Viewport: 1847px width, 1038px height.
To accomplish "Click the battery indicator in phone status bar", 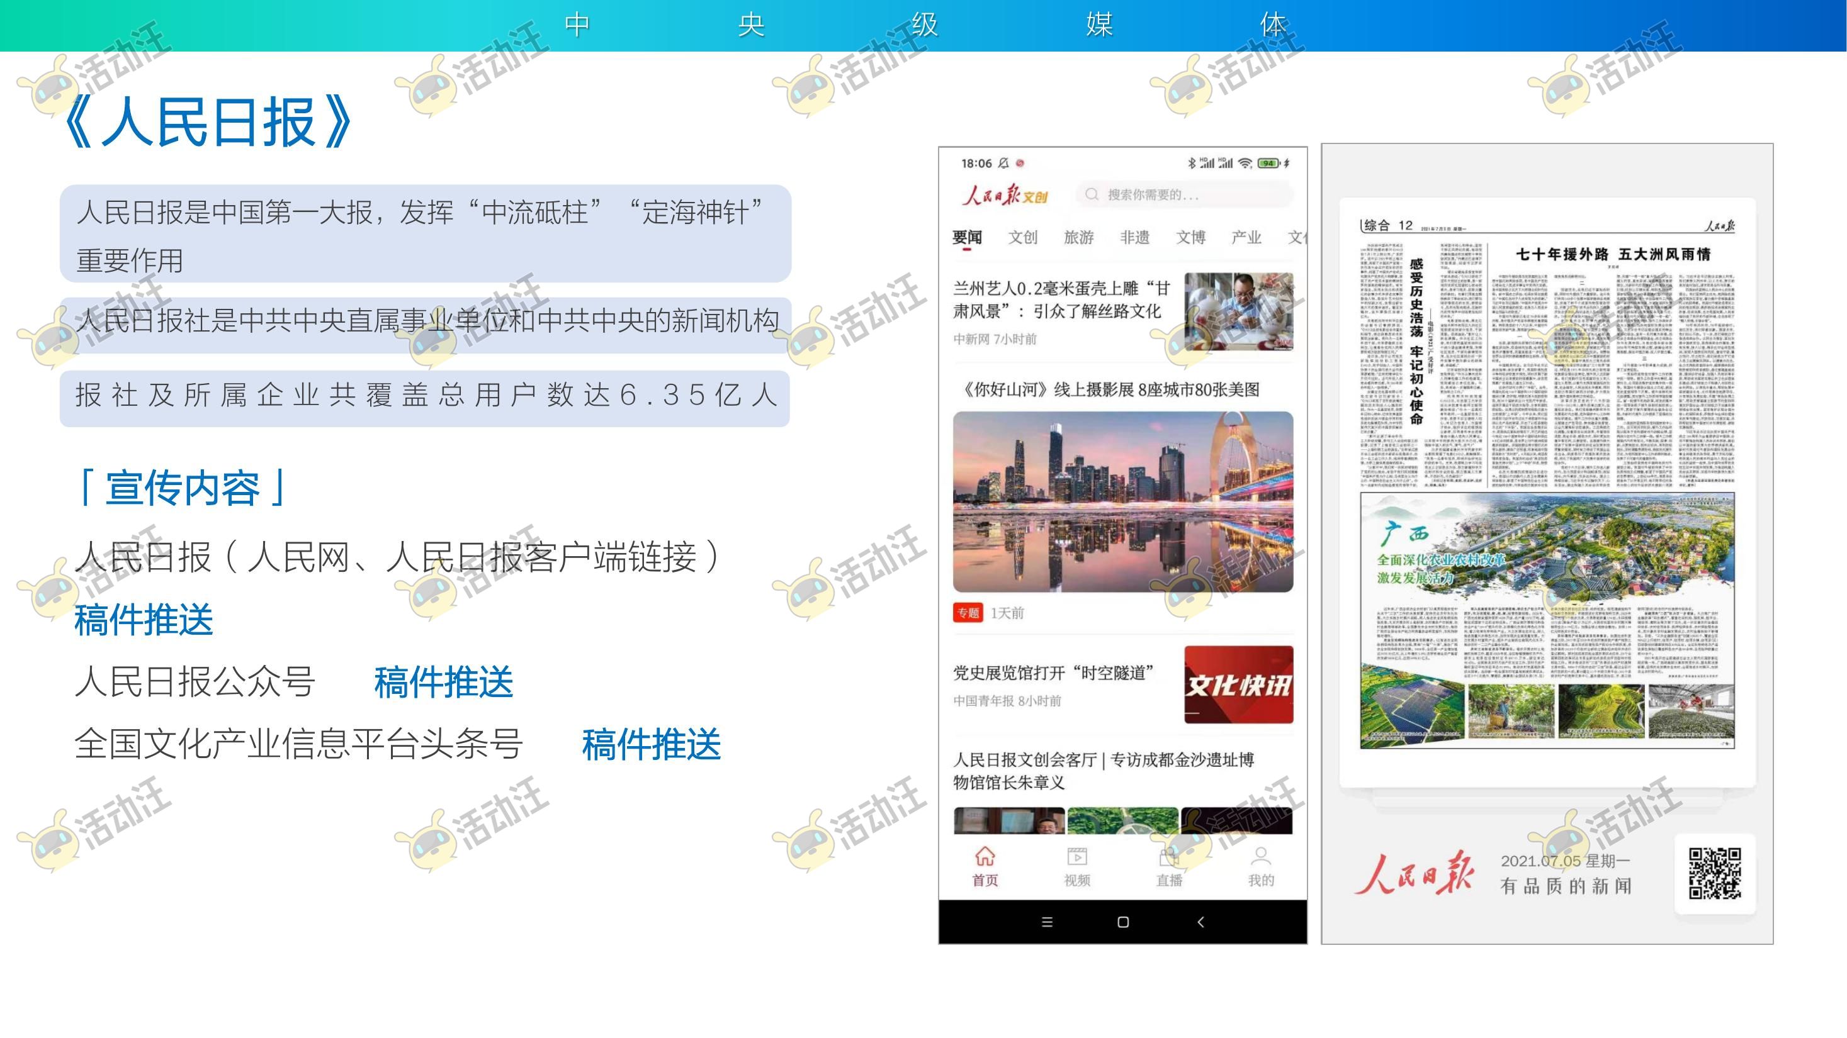I will [x=1269, y=164].
